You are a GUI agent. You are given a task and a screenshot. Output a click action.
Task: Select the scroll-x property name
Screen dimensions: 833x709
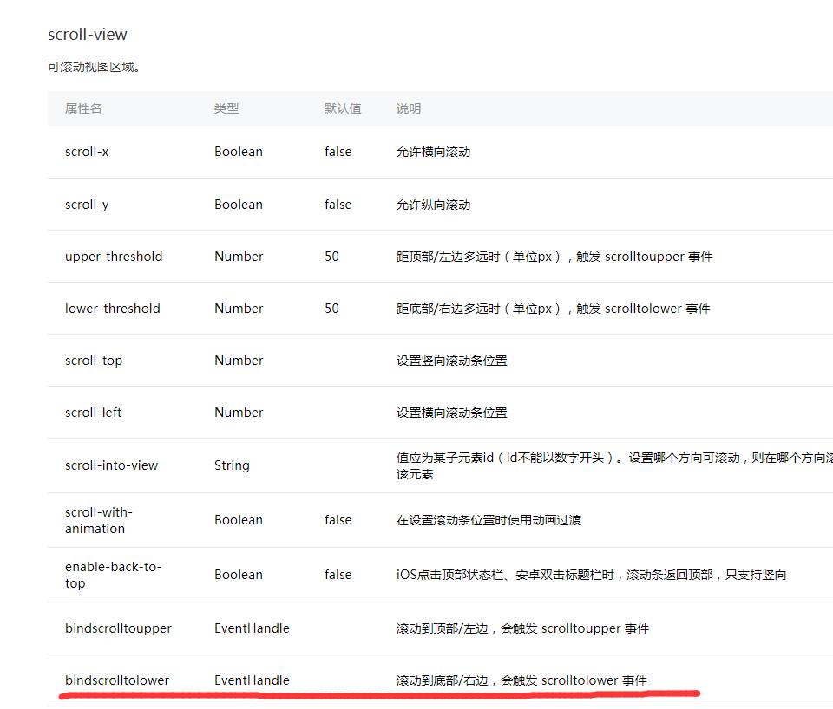pos(87,152)
